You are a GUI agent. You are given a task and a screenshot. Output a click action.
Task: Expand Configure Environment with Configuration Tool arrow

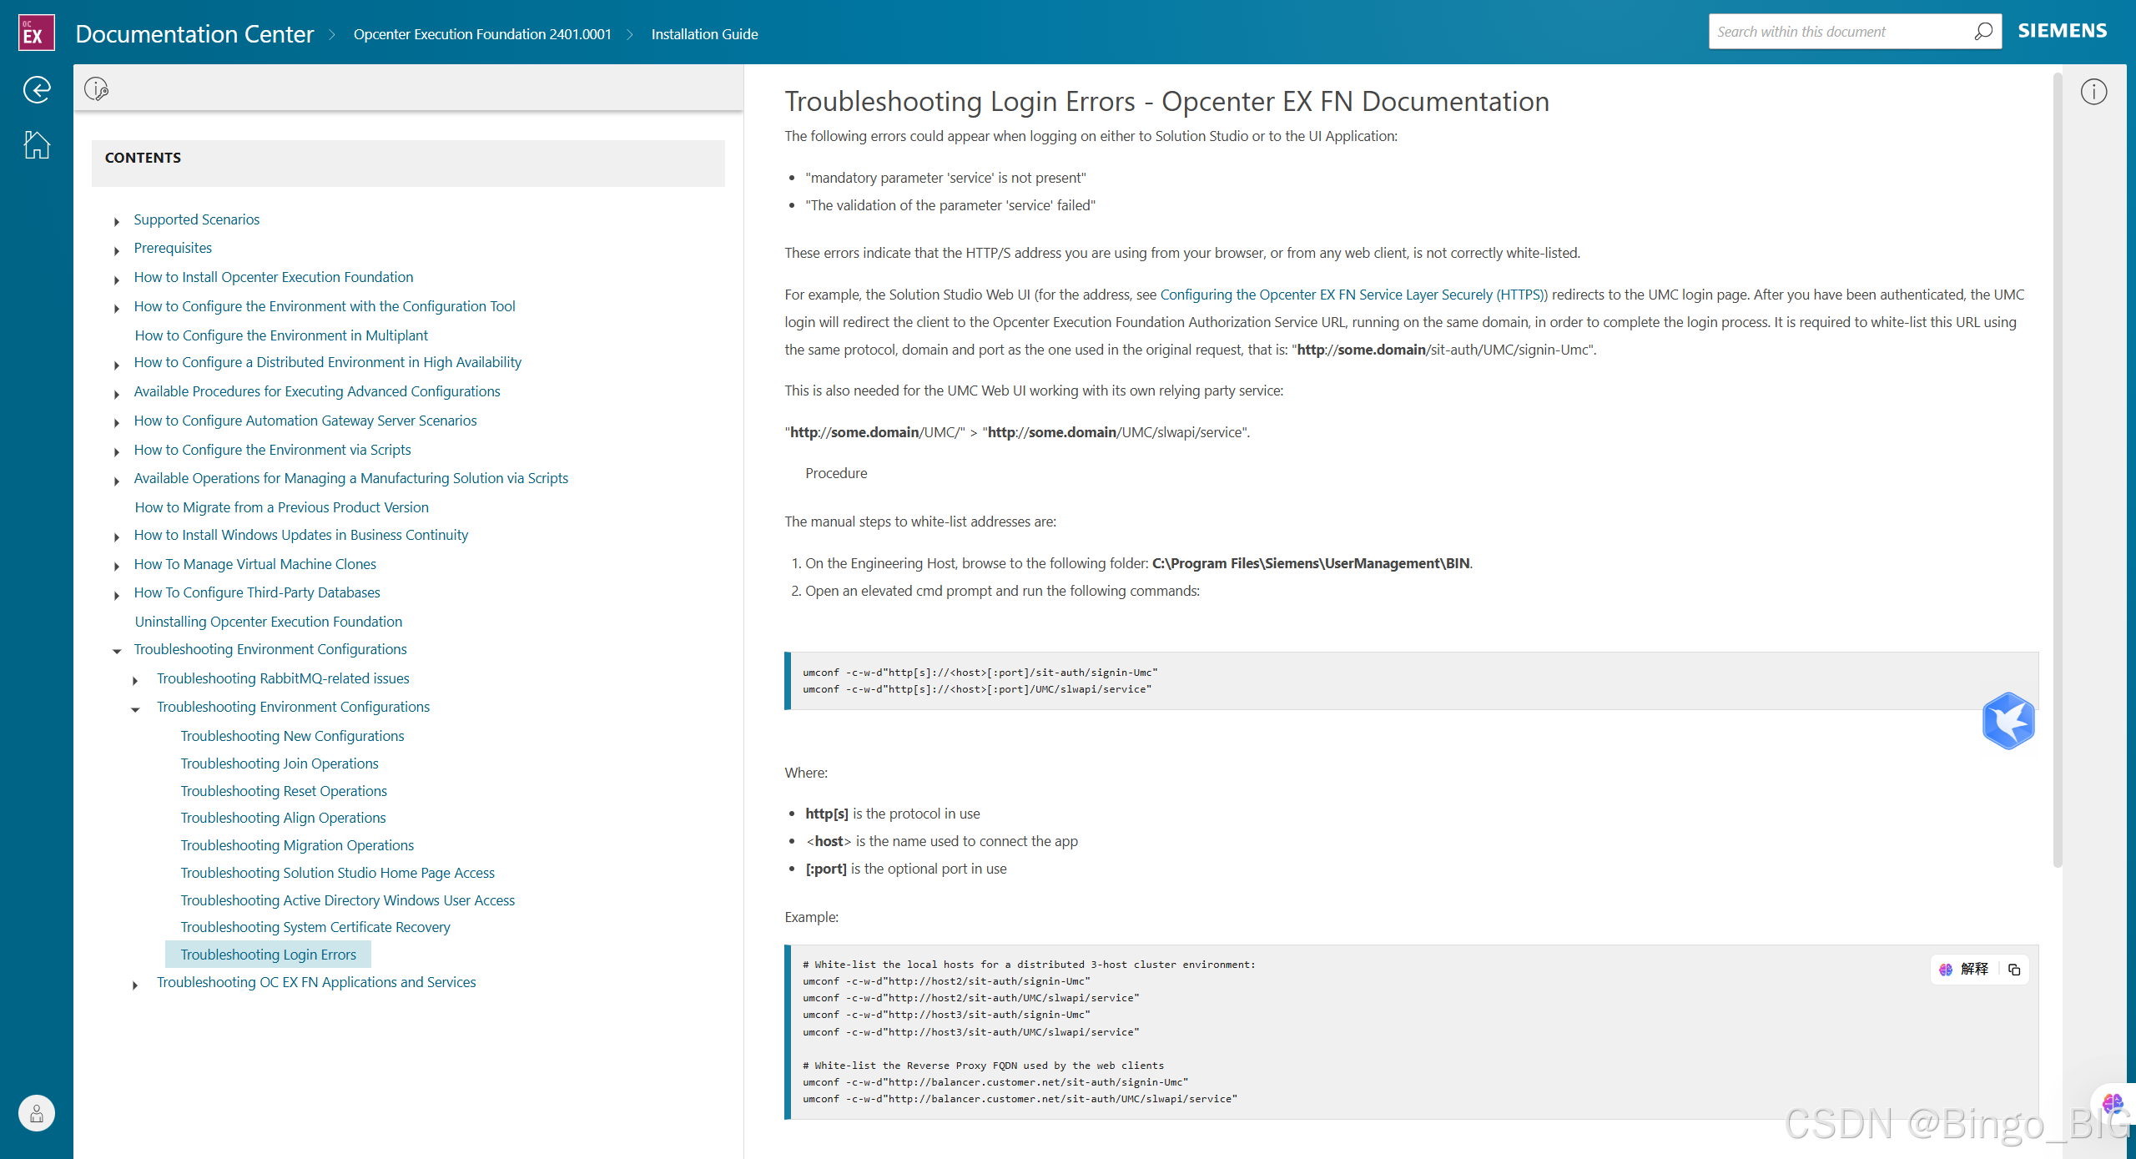pyautogui.click(x=117, y=308)
